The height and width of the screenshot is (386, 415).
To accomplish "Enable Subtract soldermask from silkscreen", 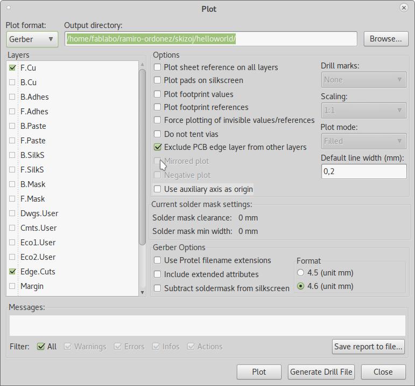I will [158, 288].
